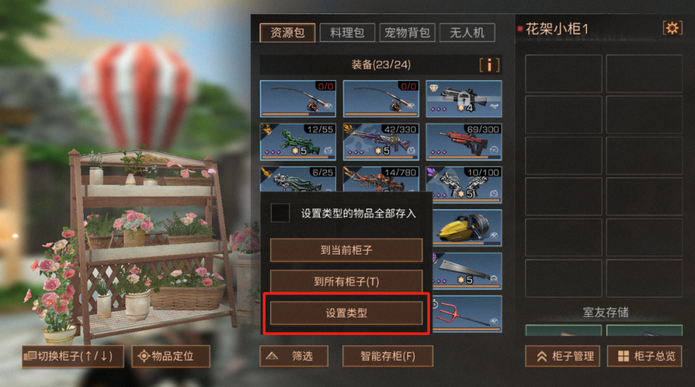Click the 设置类型 button

tap(346, 313)
